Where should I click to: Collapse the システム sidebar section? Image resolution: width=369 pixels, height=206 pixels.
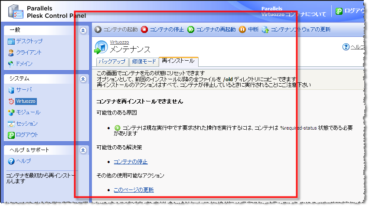(83, 79)
